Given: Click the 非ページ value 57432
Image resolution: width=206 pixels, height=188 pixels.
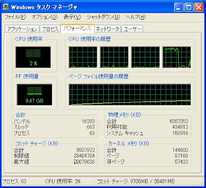Looking at the screenshot, I should tap(181, 162).
